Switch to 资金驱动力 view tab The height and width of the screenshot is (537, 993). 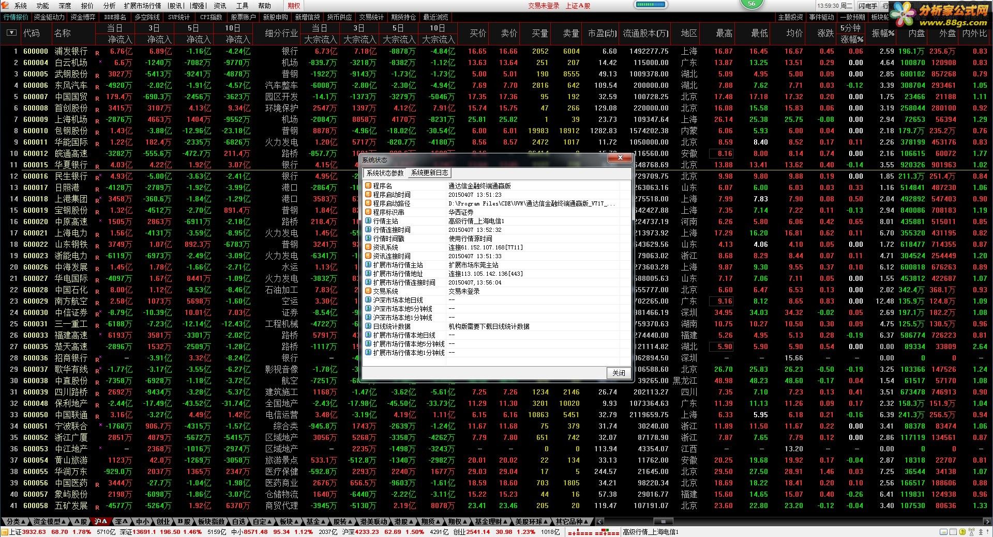pos(49,17)
